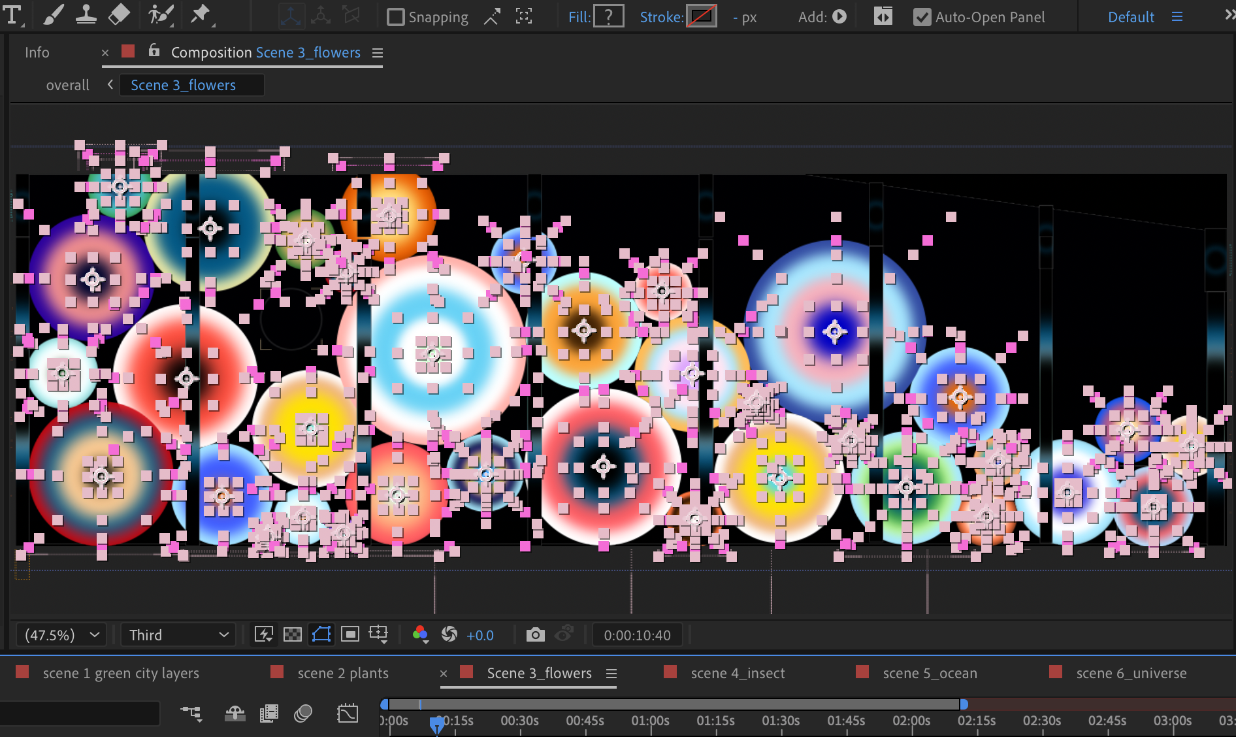Open the magnification ratio dropdown (47.5%)
The height and width of the screenshot is (737, 1236).
61,635
